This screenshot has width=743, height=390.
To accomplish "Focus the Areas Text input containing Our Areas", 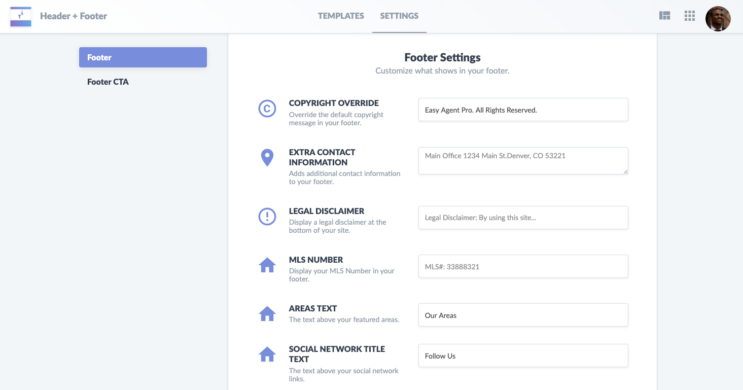I will tap(523, 315).
